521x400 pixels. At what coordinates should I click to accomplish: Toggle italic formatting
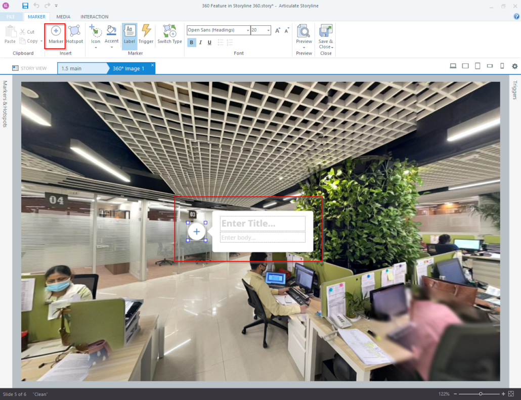pyautogui.click(x=200, y=42)
